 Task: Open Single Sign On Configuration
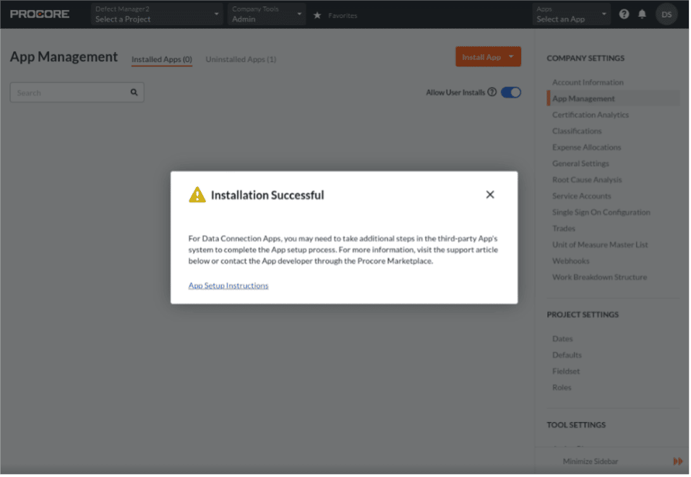tap(601, 212)
